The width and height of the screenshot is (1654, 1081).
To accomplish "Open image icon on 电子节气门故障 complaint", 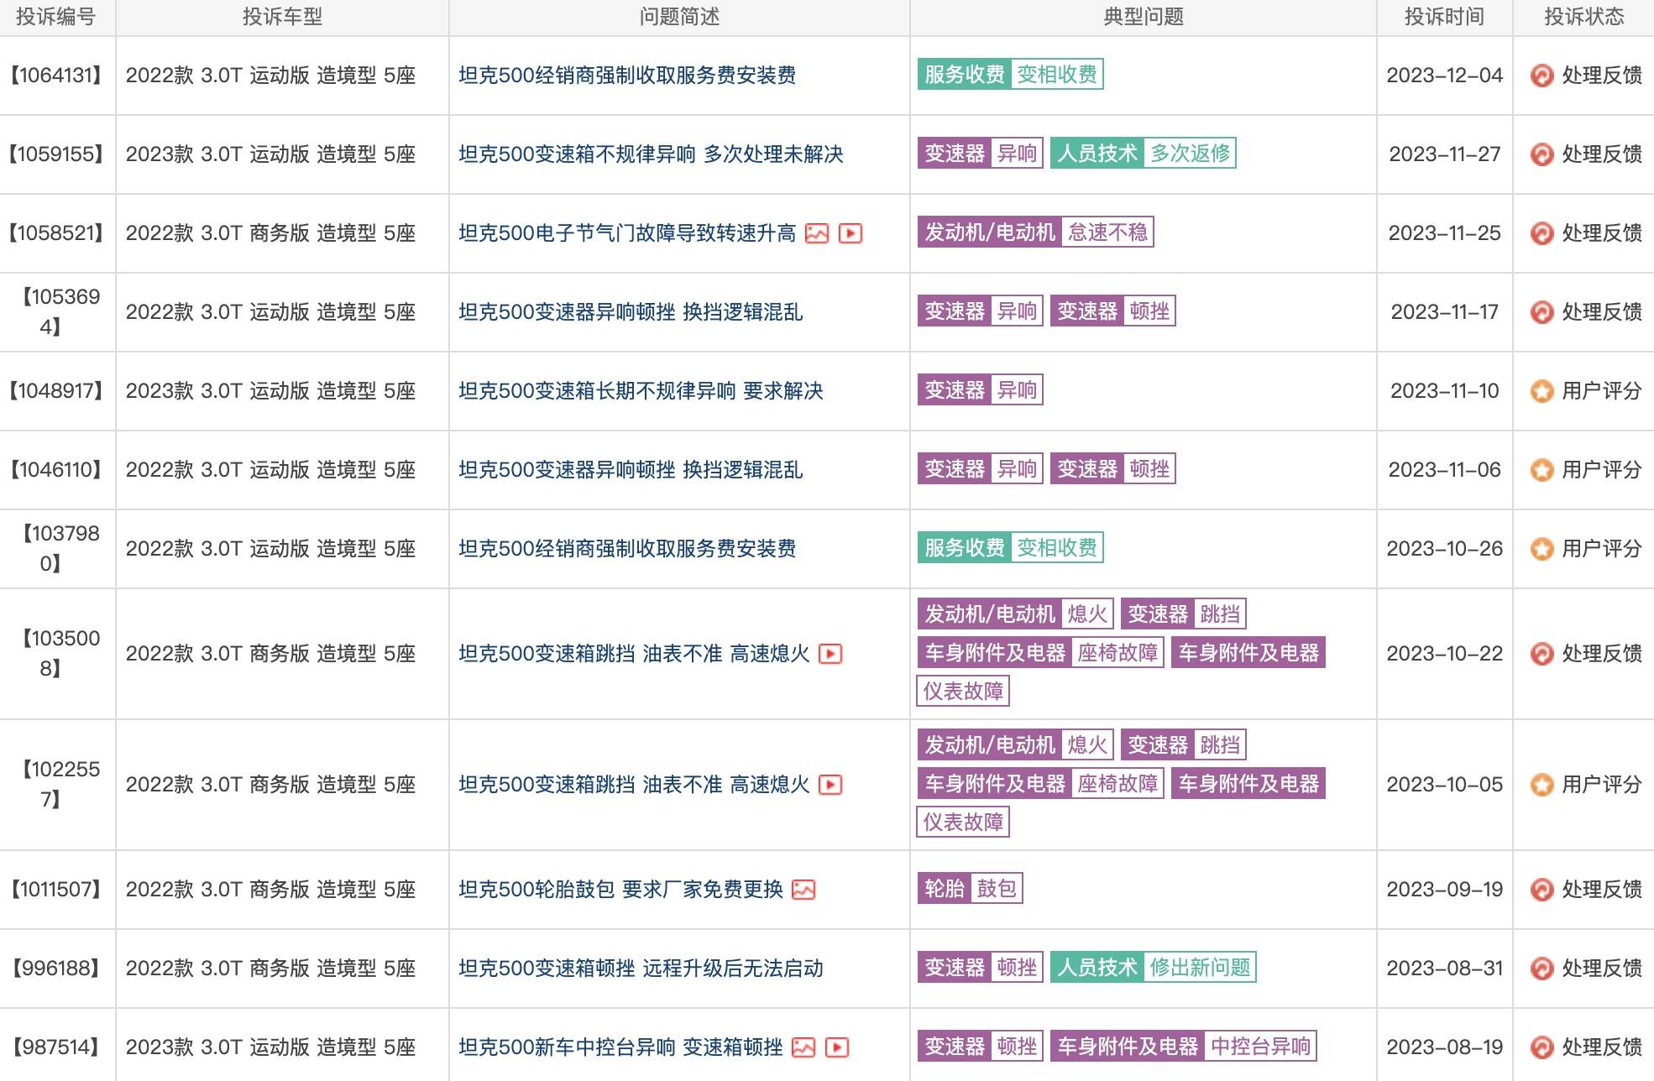I will point(816,233).
